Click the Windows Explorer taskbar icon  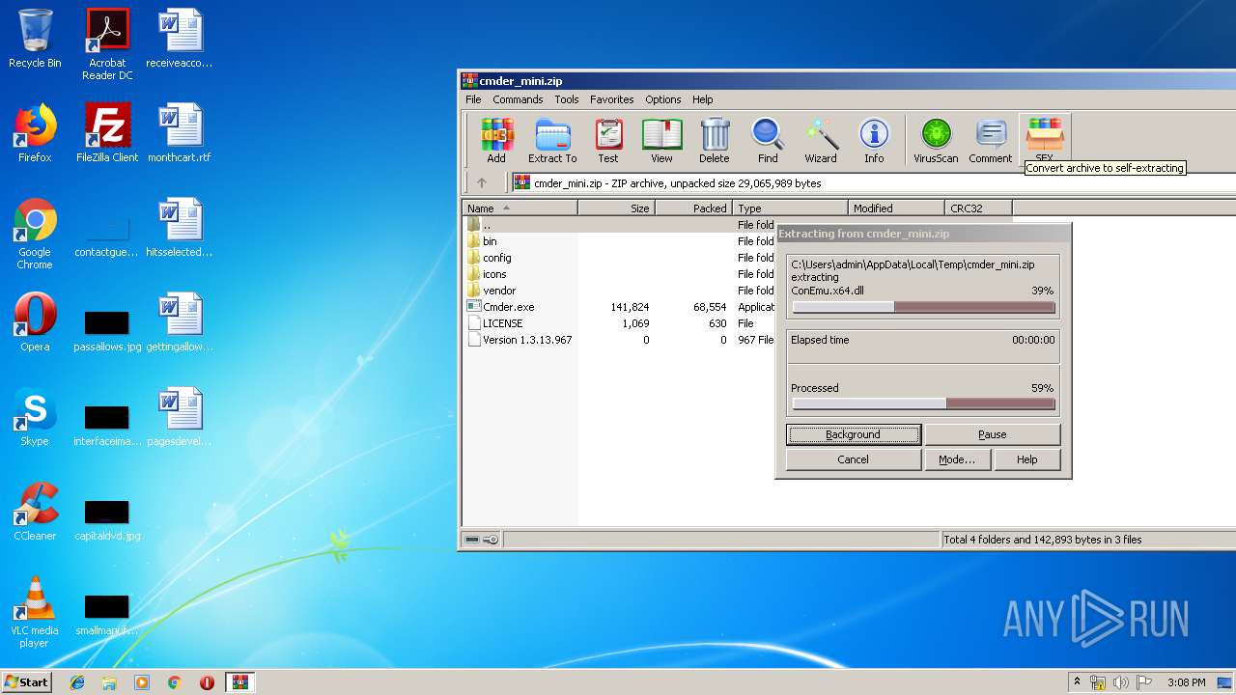click(109, 682)
